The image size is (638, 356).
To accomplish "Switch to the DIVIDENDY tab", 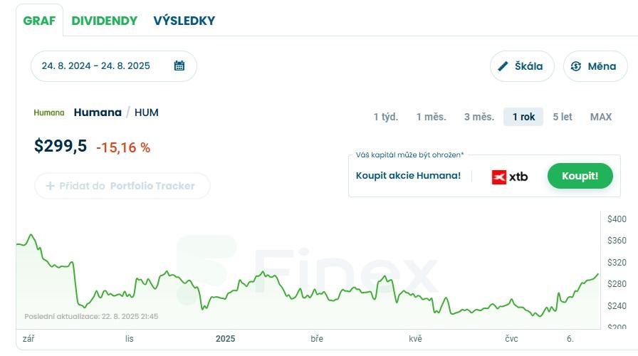I will coord(104,21).
